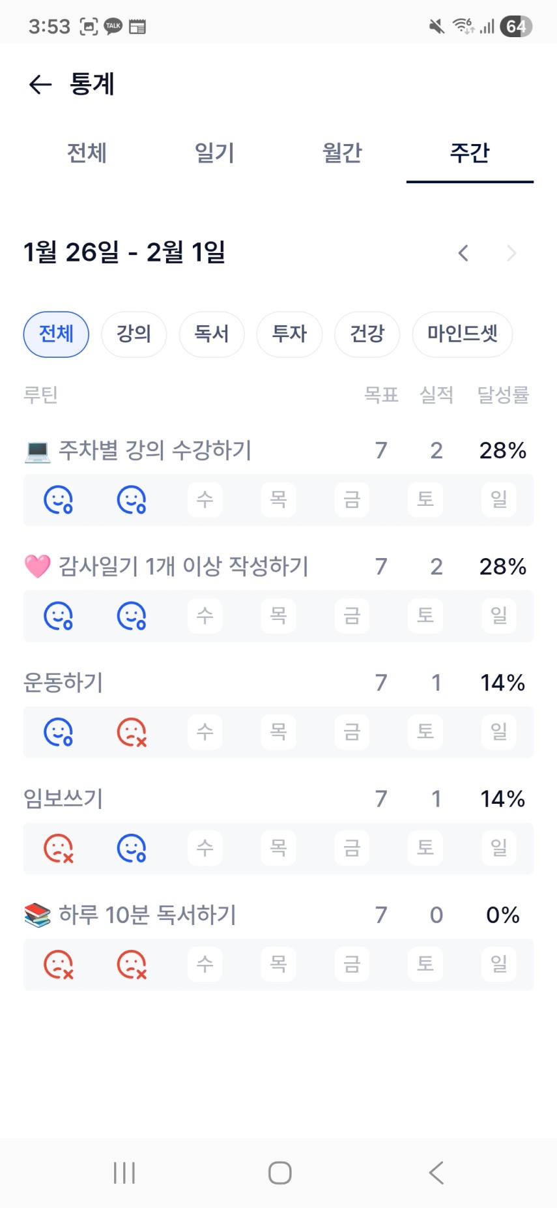Tap the red failed face icon for 운동하기
The width and height of the screenshot is (557, 1208).
click(132, 732)
